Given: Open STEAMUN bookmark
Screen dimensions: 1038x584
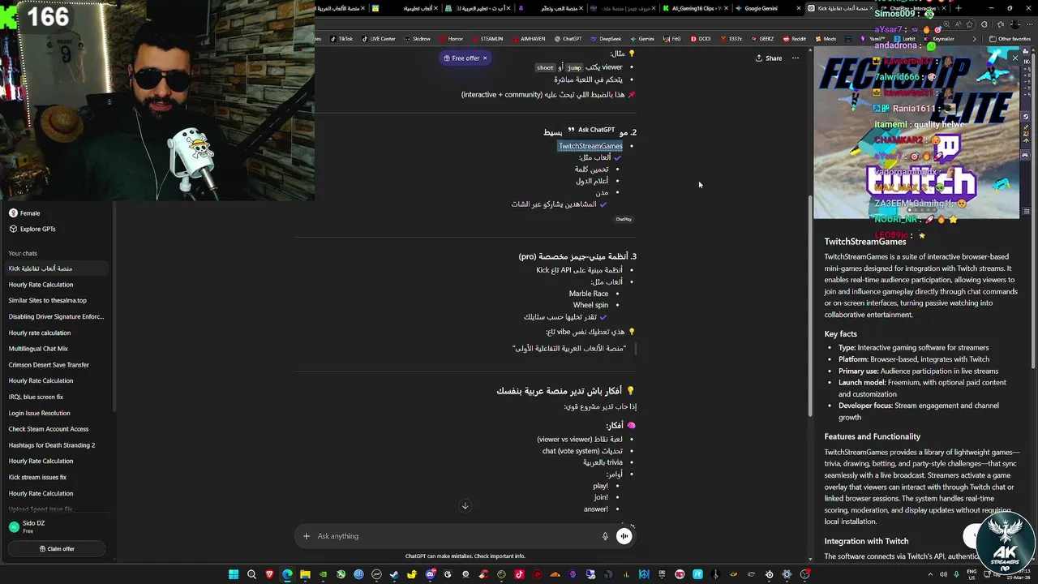Looking at the screenshot, I should (487, 39).
